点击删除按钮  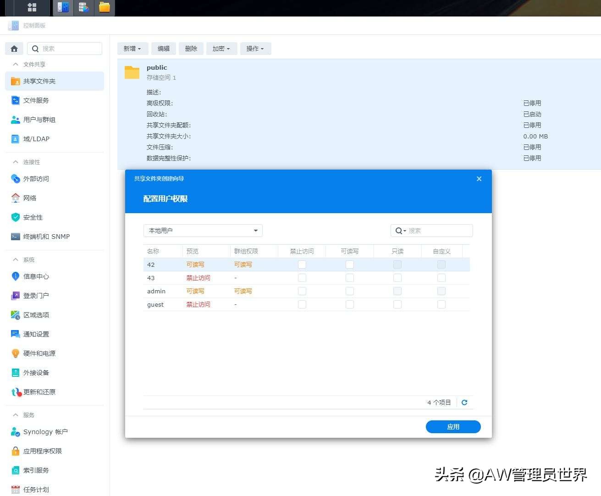click(191, 48)
